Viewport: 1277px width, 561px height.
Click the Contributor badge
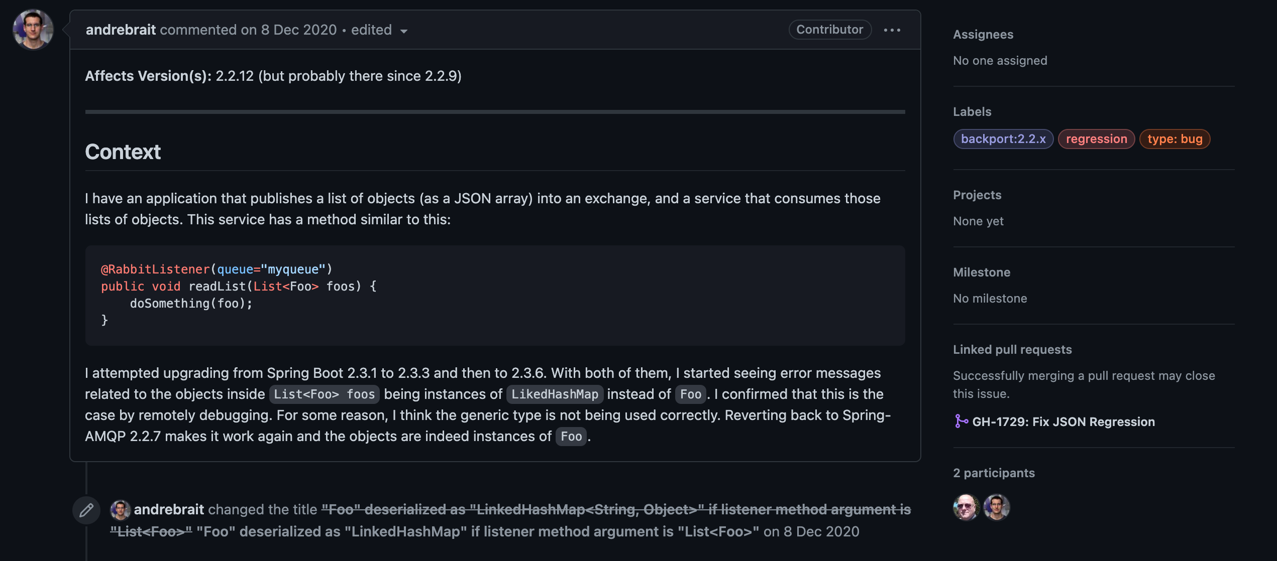(x=829, y=30)
